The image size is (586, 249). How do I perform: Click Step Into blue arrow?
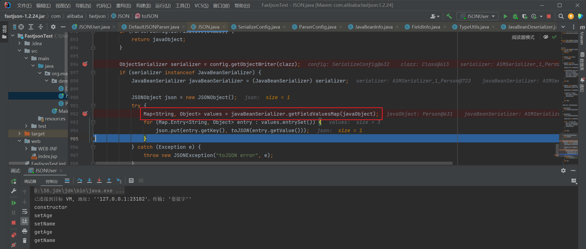pos(89,181)
